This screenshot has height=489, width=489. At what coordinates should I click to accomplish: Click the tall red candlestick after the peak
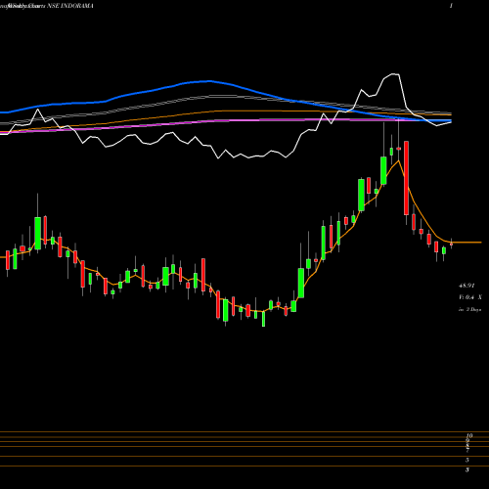406,178
